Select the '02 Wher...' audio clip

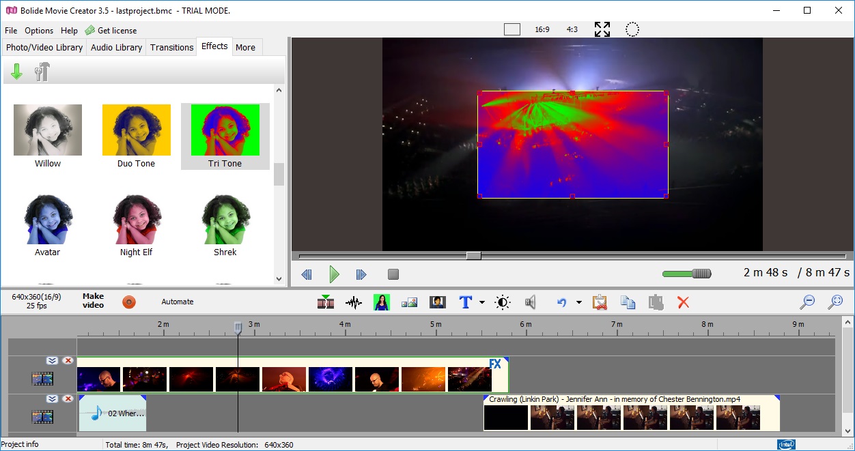point(113,413)
